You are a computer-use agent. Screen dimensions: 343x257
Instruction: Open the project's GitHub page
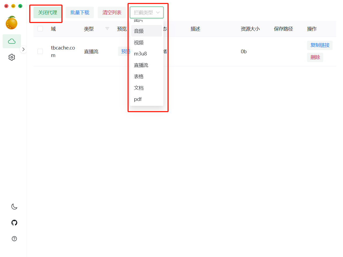(x=14, y=222)
